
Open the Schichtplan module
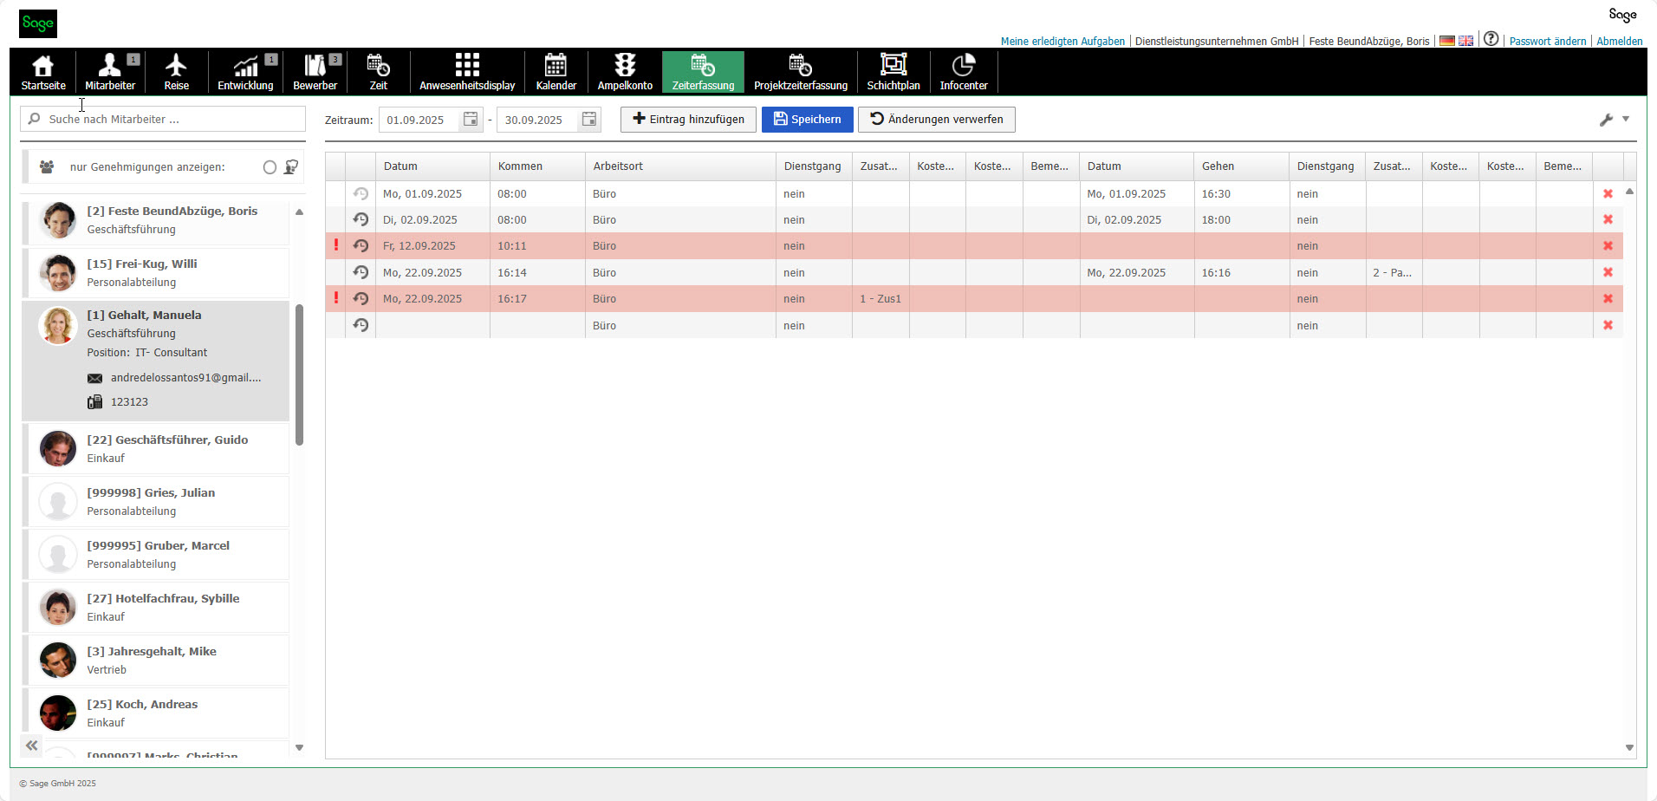click(893, 72)
